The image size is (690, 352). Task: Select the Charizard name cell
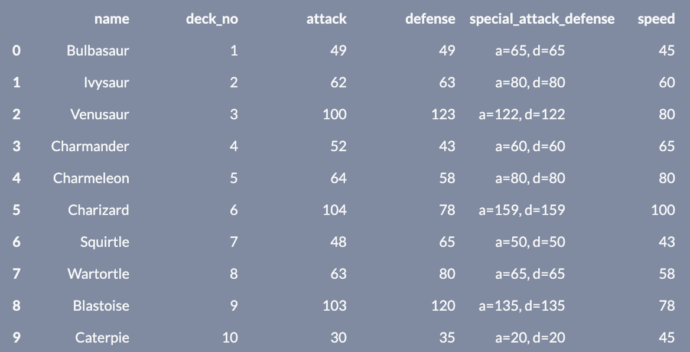point(98,210)
